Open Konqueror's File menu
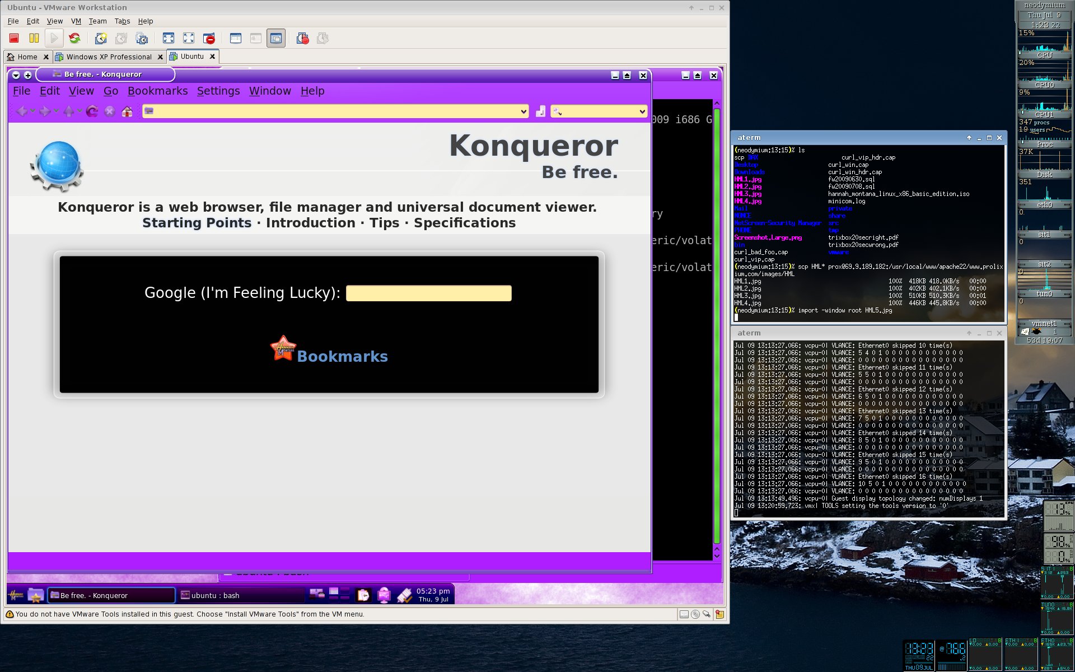The height and width of the screenshot is (672, 1075). tap(22, 91)
